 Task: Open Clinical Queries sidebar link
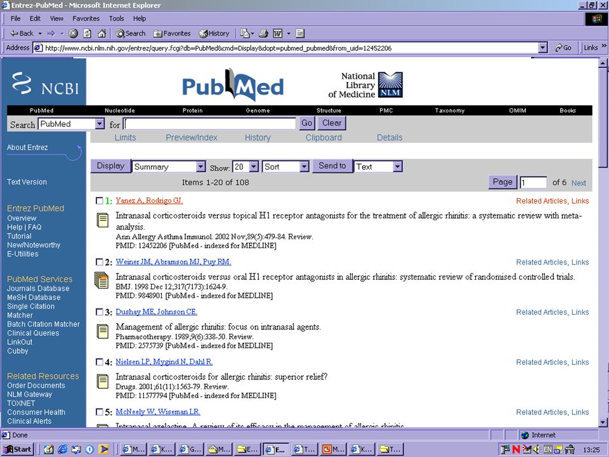pos(33,333)
